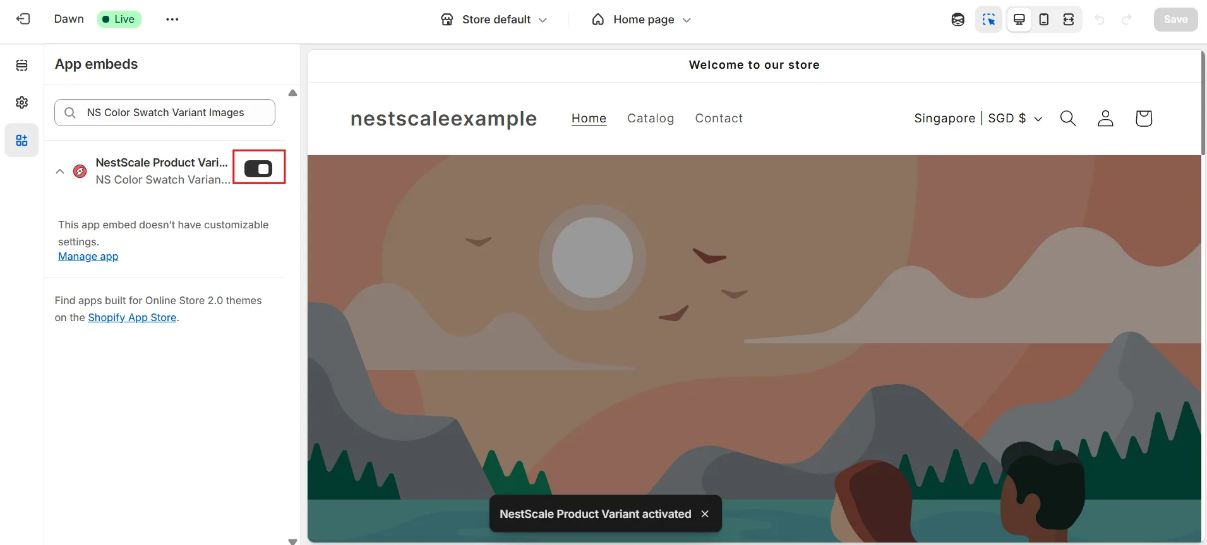
Task: Disable the NestScale Product Variant embed toggle
Action: [x=258, y=168]
